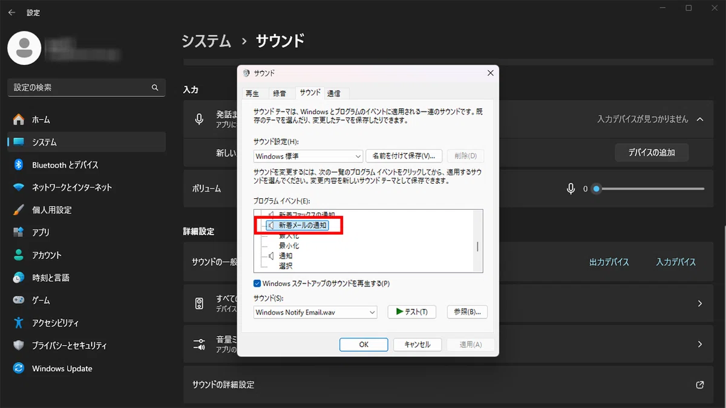Expand the all sound devices row chevron
726x408 pixels.
700,303
